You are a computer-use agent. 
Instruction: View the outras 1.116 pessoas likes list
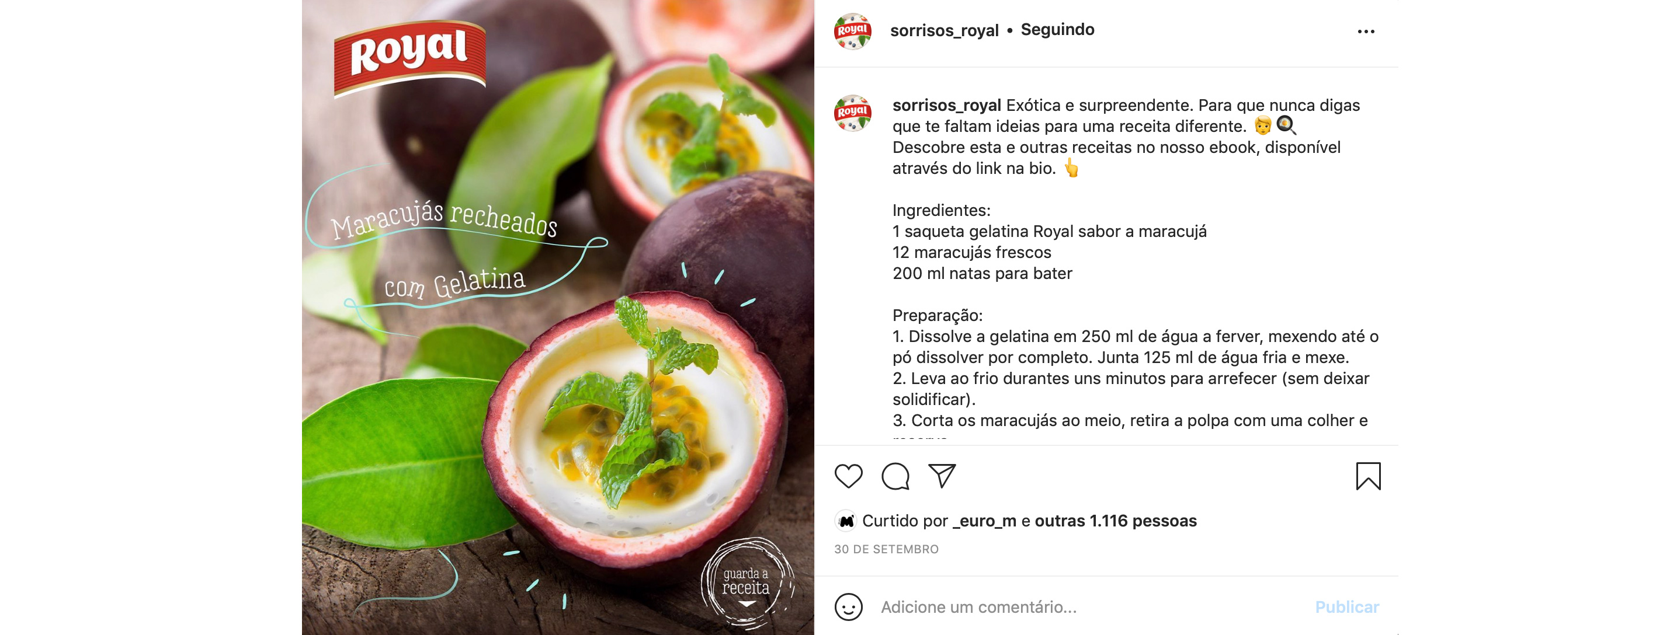[x=1116, y=521]
